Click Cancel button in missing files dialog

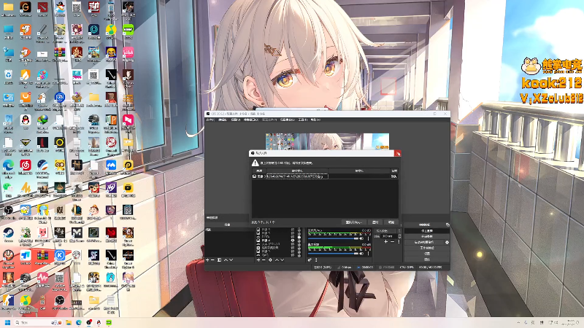pos(391,222)
